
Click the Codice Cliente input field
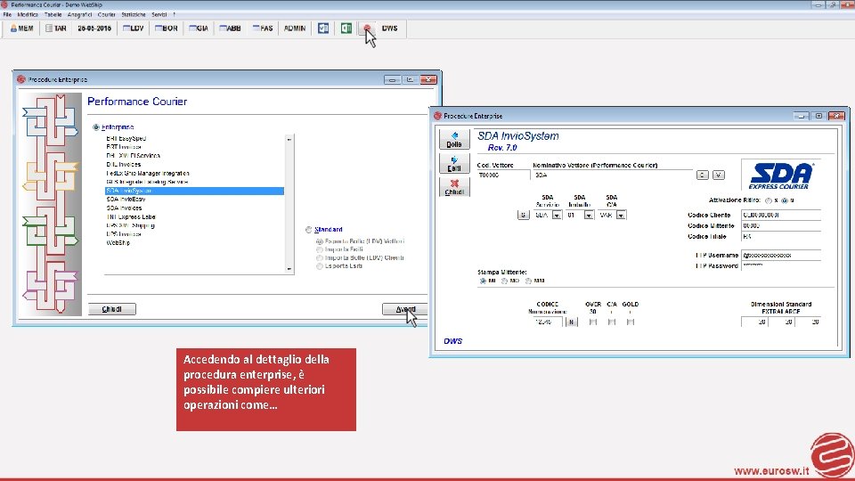pos(781,215)
